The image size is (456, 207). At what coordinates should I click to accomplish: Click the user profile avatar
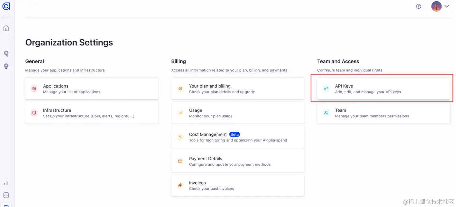coord(436,6)
